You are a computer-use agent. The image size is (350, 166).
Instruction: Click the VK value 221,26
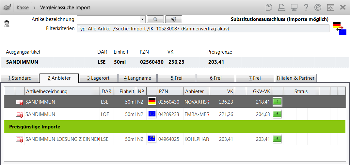pos(226,114)
